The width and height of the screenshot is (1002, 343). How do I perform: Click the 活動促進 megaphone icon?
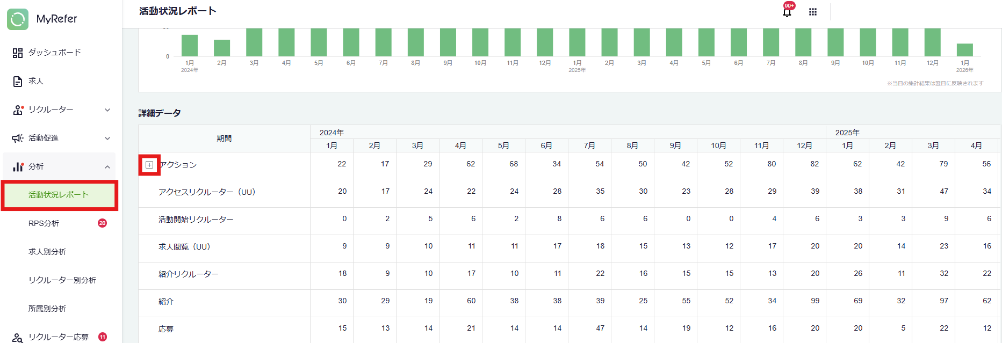click(x=18, y=138)
